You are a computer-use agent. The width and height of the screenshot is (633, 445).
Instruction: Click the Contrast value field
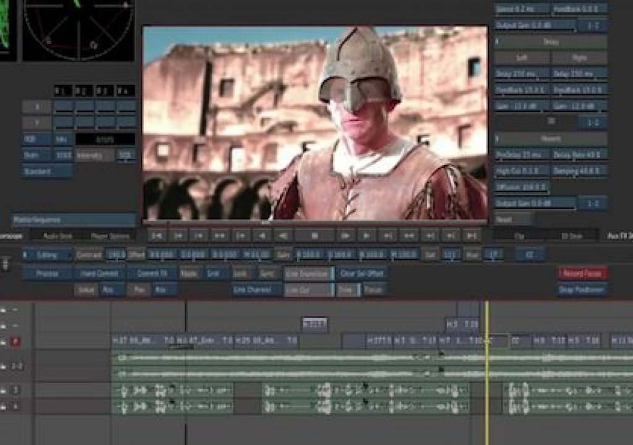tap(116, 255)
